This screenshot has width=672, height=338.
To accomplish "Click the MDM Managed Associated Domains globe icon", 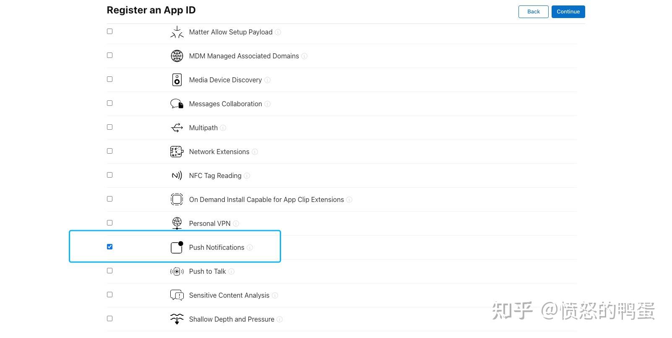I will pyautogui.click(x=177, y=56).
